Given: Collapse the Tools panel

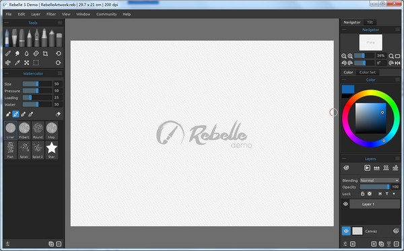Looking at the screenshot, I should (7, 23).
